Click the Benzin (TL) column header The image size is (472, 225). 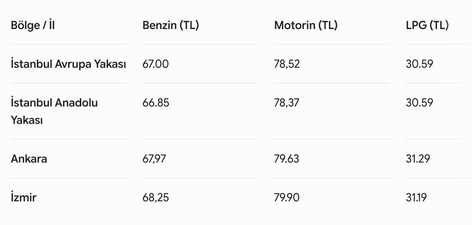[171, 25]
